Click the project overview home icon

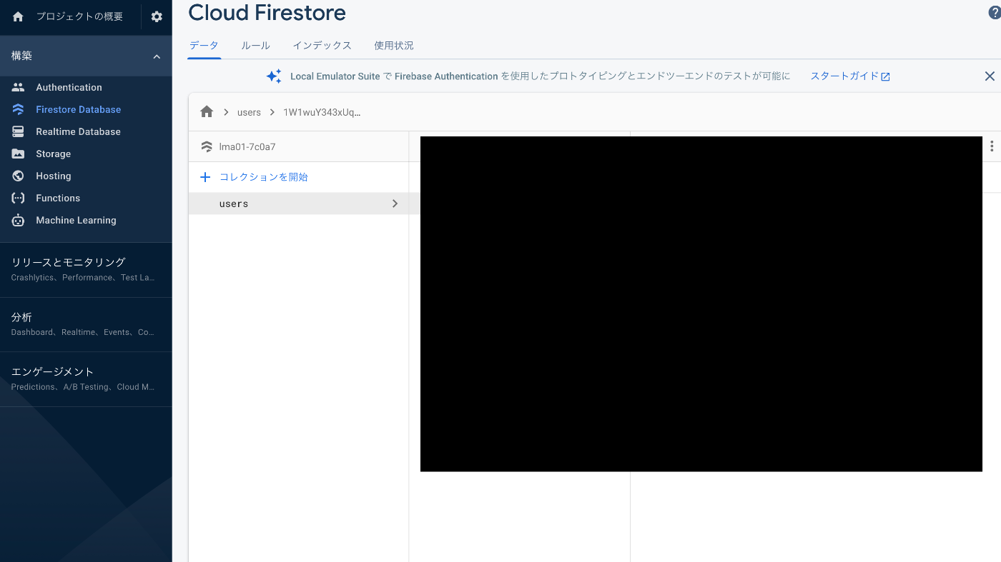pyautogui.click(x=18, y=16)
